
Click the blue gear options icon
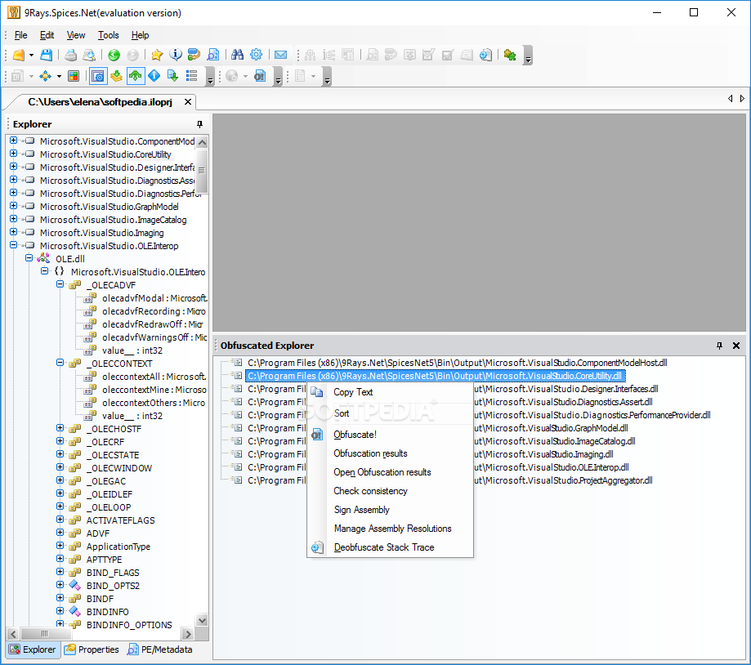(257, 55)
